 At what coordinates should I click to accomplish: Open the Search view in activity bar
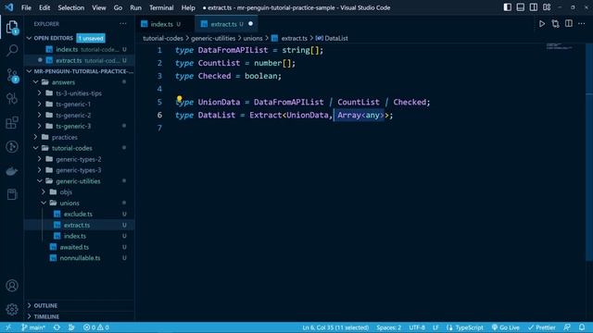click(12, 51)
